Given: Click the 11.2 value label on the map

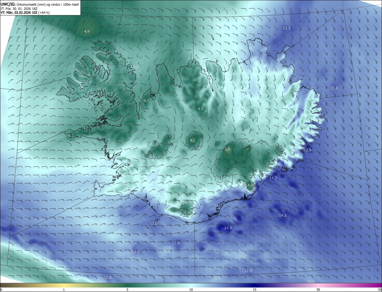Looking at the screenshot, I should (x=243, y=256).
